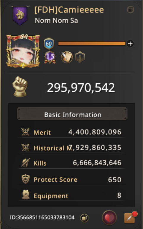This screenshot has width=143, height=229.
Task: Add experience with the plus button
Action: [130, 44]
